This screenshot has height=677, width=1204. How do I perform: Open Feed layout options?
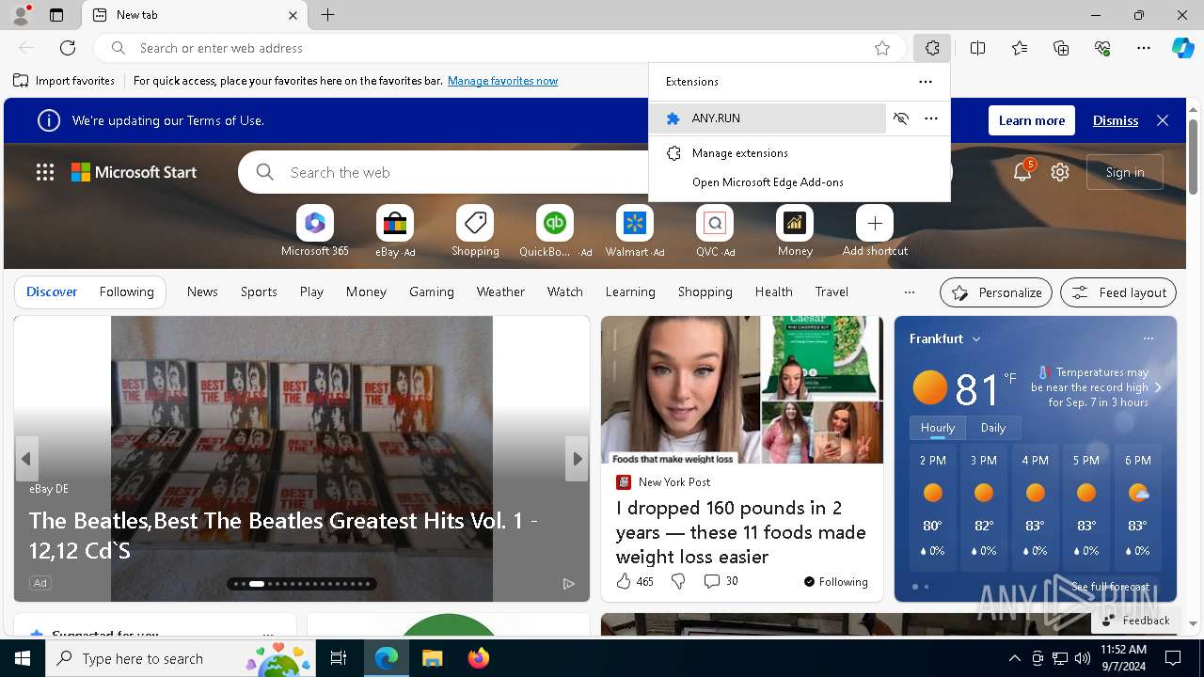(1118, 292)
